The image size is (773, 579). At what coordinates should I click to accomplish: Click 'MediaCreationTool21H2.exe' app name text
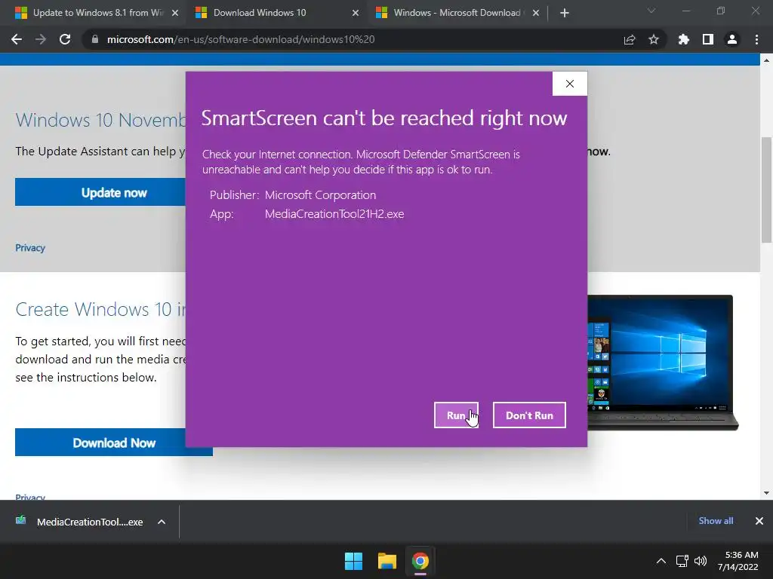pyautogui.click(x=334, y=214)
